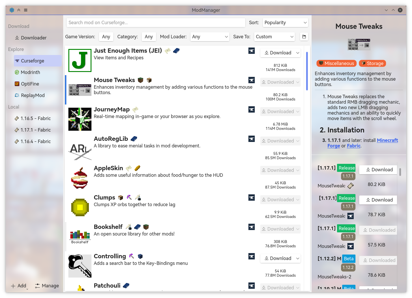Select the AutoRegLib mod entry title
This screenshot has height=298, width=412.
pyautogui.click(x=111, y=139)
